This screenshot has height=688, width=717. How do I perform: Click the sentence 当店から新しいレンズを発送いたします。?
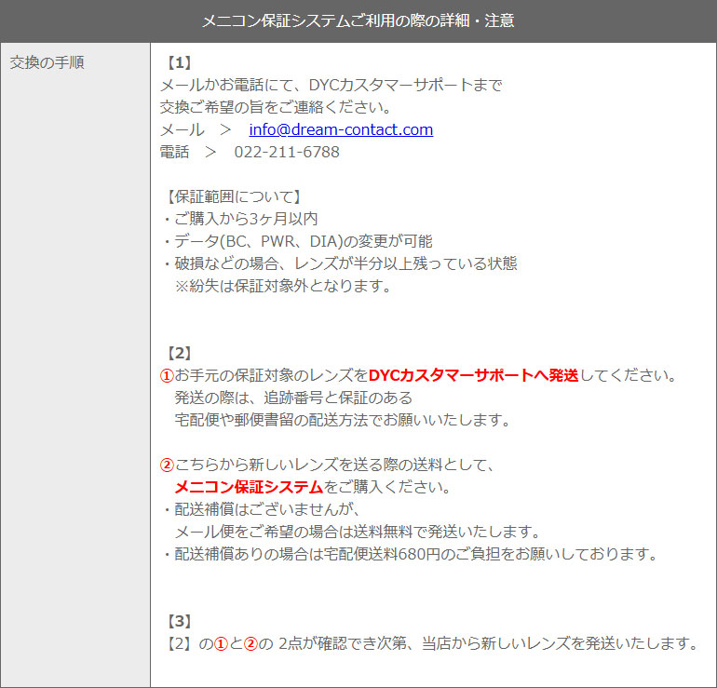click(561, 643)
